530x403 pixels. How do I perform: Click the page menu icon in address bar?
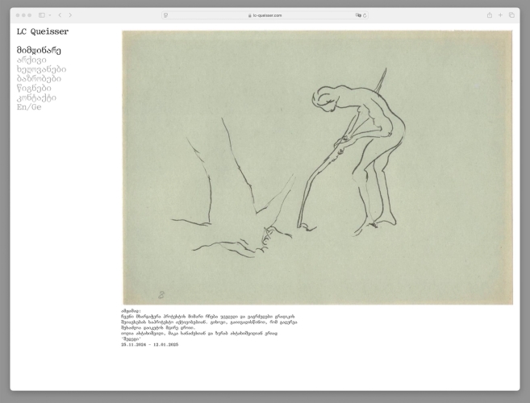[x=165, y=15]
